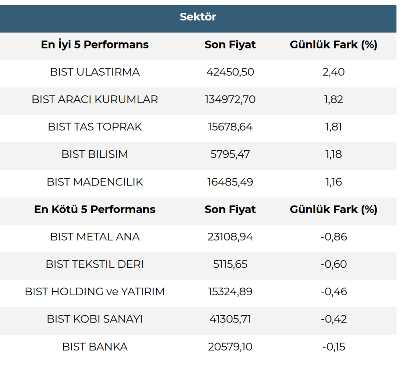Open BIST METAL ANA entry

point(95,237)
